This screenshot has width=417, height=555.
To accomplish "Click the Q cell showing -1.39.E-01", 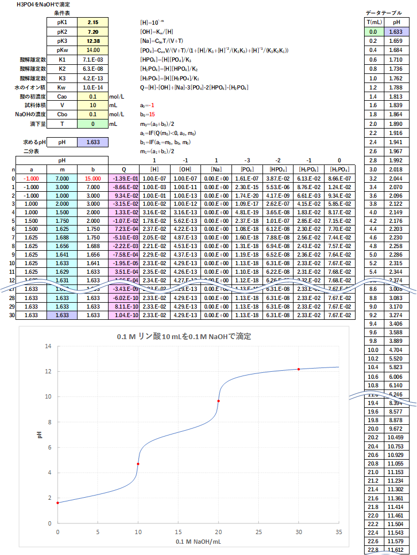I will click(x=123, y=179).
